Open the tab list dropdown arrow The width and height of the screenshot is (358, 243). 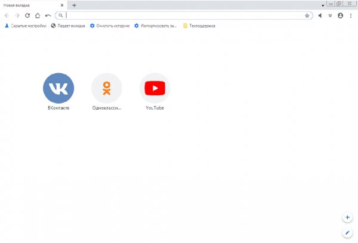tap(323, 5)
